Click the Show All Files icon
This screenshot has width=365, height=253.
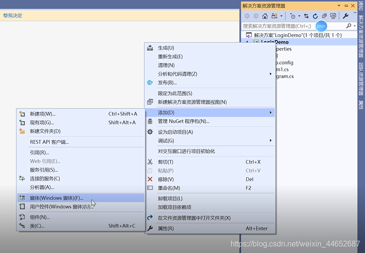(334, 16)
